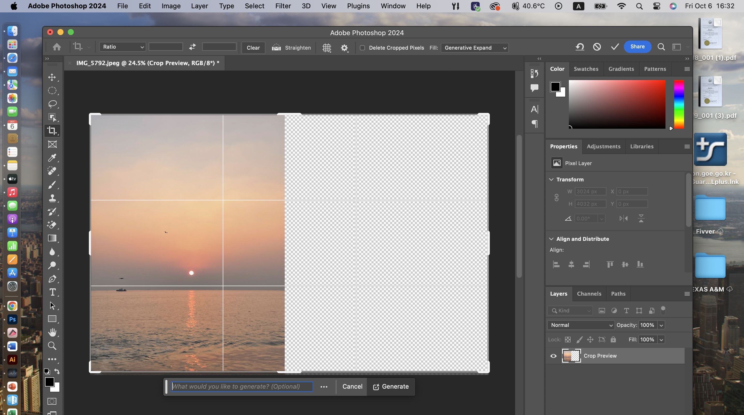The height and width of the screenshot is (415, 744).
Task: Select the Clone Stamp tool
Action: pos(52,198)
